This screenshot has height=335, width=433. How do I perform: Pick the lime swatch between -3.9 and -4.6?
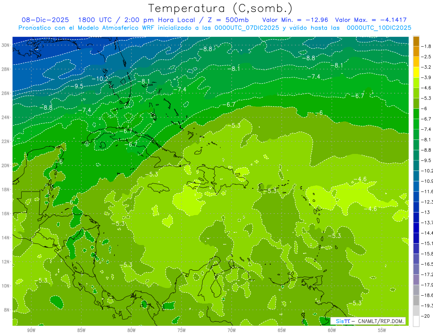(416, 82)
